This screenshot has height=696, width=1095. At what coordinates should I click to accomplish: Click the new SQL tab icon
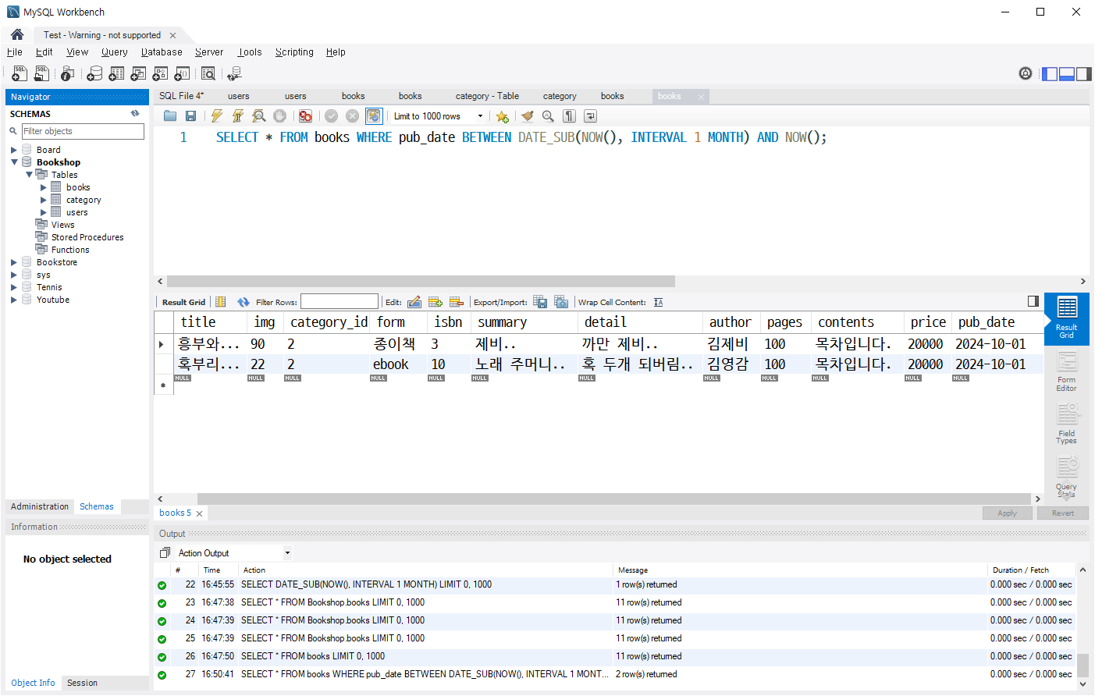(20, 73)
